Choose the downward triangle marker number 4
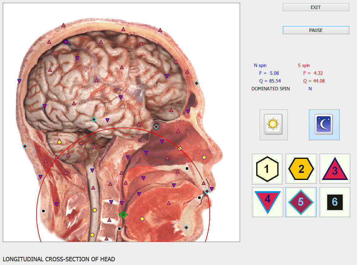Viewport: 357px width, 265px height. [268, 202]
